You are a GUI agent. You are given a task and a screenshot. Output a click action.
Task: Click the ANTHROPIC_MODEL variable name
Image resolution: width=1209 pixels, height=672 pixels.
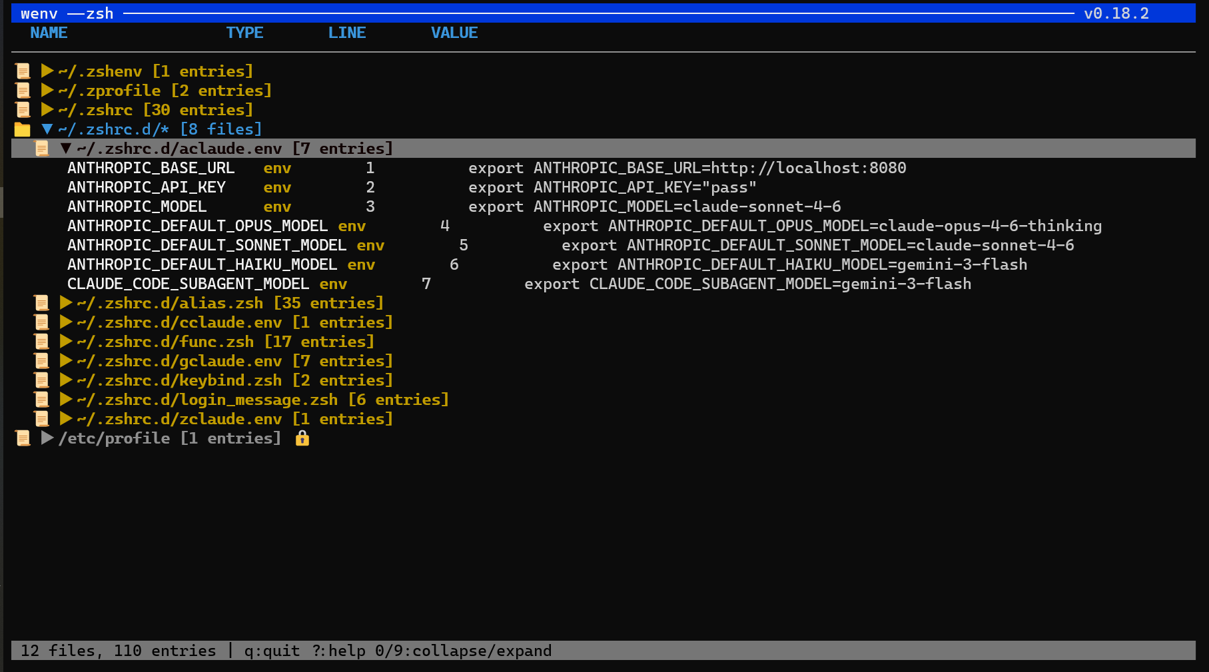pyautogui.click(x=137, y=206)
